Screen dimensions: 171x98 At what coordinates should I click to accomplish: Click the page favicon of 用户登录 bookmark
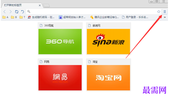(123, 17)
